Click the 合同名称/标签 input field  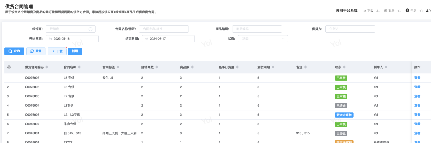pos(163,29)
